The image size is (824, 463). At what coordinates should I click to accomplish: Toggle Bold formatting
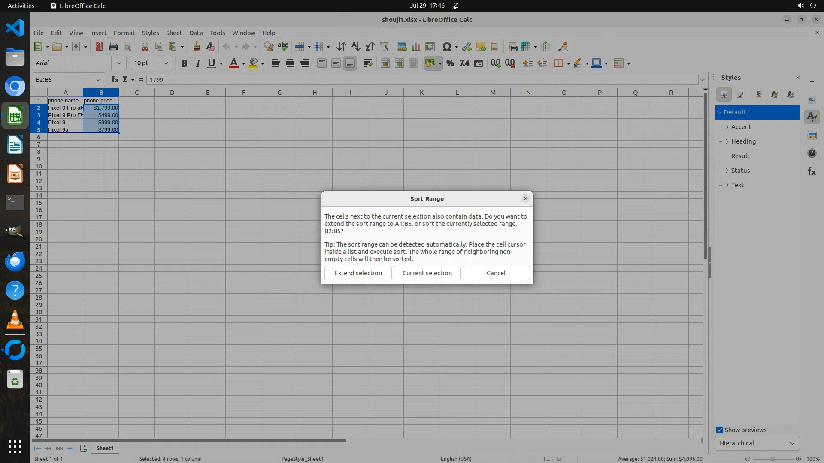pyautogui.click(x=184, y=63)
